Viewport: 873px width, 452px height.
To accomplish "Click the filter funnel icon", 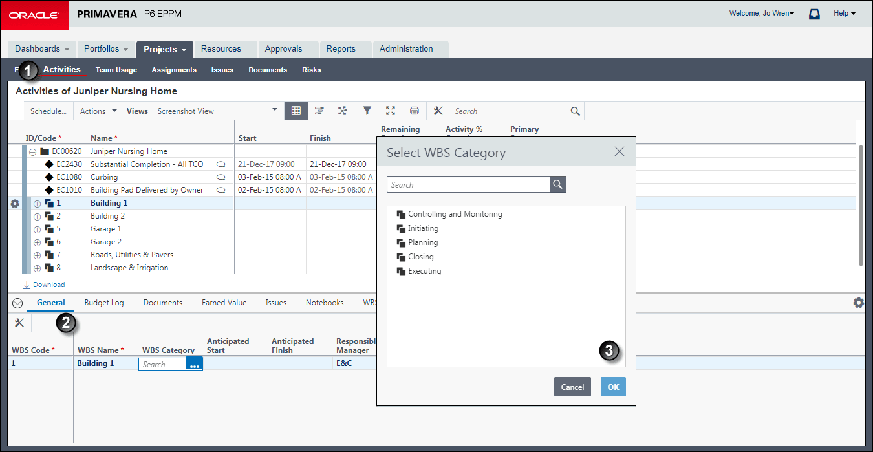I will [367, 111].
